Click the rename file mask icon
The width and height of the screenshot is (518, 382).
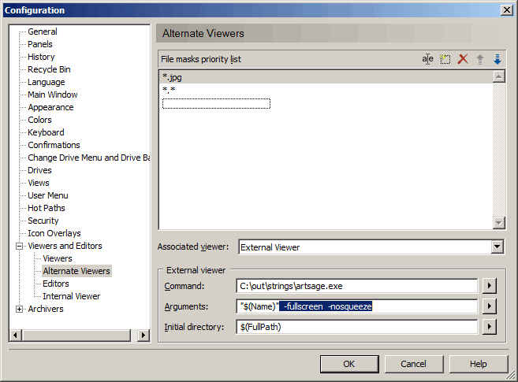tap(427, 59)
